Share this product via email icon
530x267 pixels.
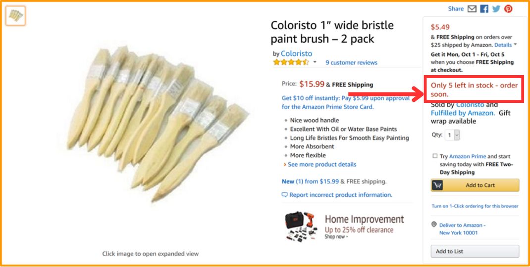pyautogui.click(x=472, y=9)
